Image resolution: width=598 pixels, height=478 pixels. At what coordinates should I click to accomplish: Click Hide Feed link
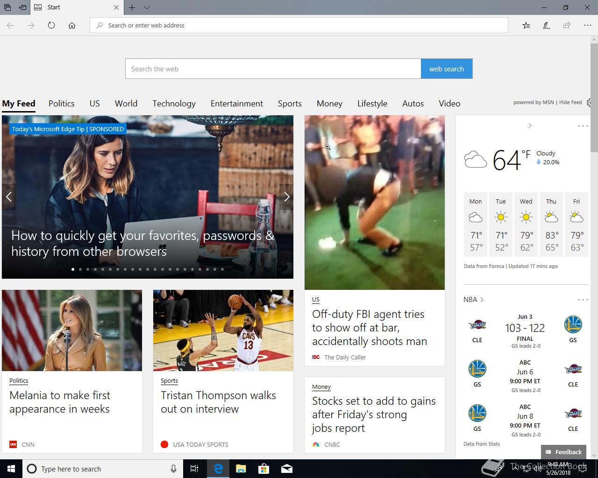click(570, 102)
